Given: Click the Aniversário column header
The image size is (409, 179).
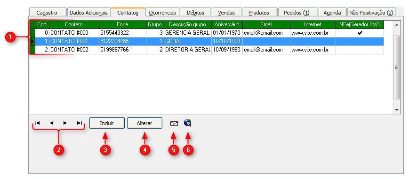Looking at the screenshot, I should 227,24.
